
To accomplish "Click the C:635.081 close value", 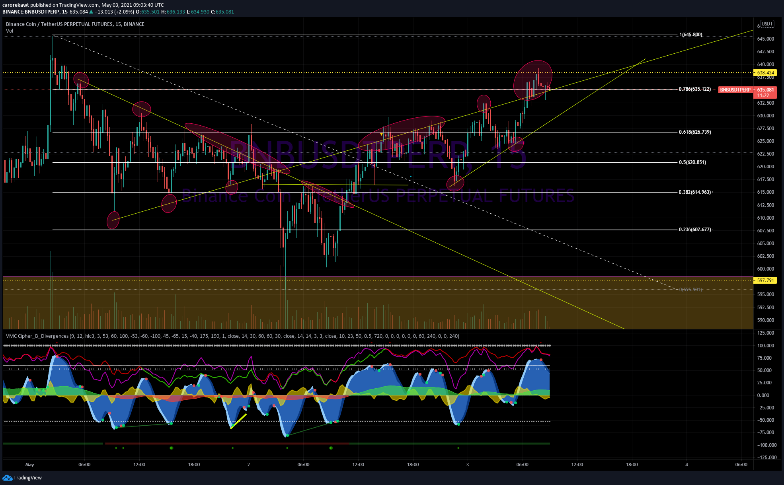I will tap(222, 12).
